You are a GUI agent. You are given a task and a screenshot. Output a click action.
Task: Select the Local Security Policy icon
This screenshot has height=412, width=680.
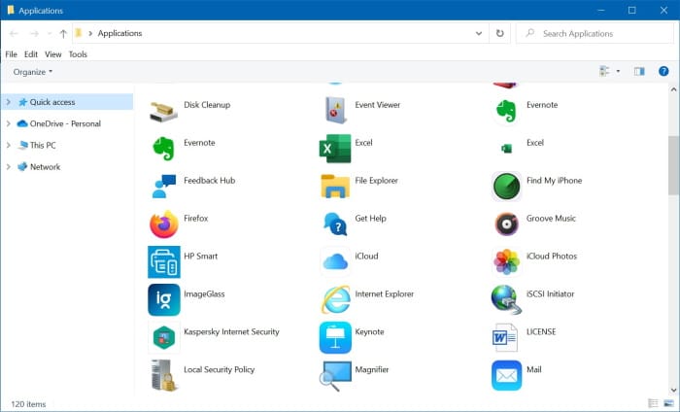coord(164,375)
